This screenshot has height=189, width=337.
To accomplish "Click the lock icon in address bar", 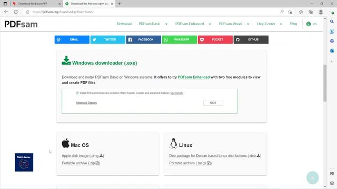I will click(27, 12).
